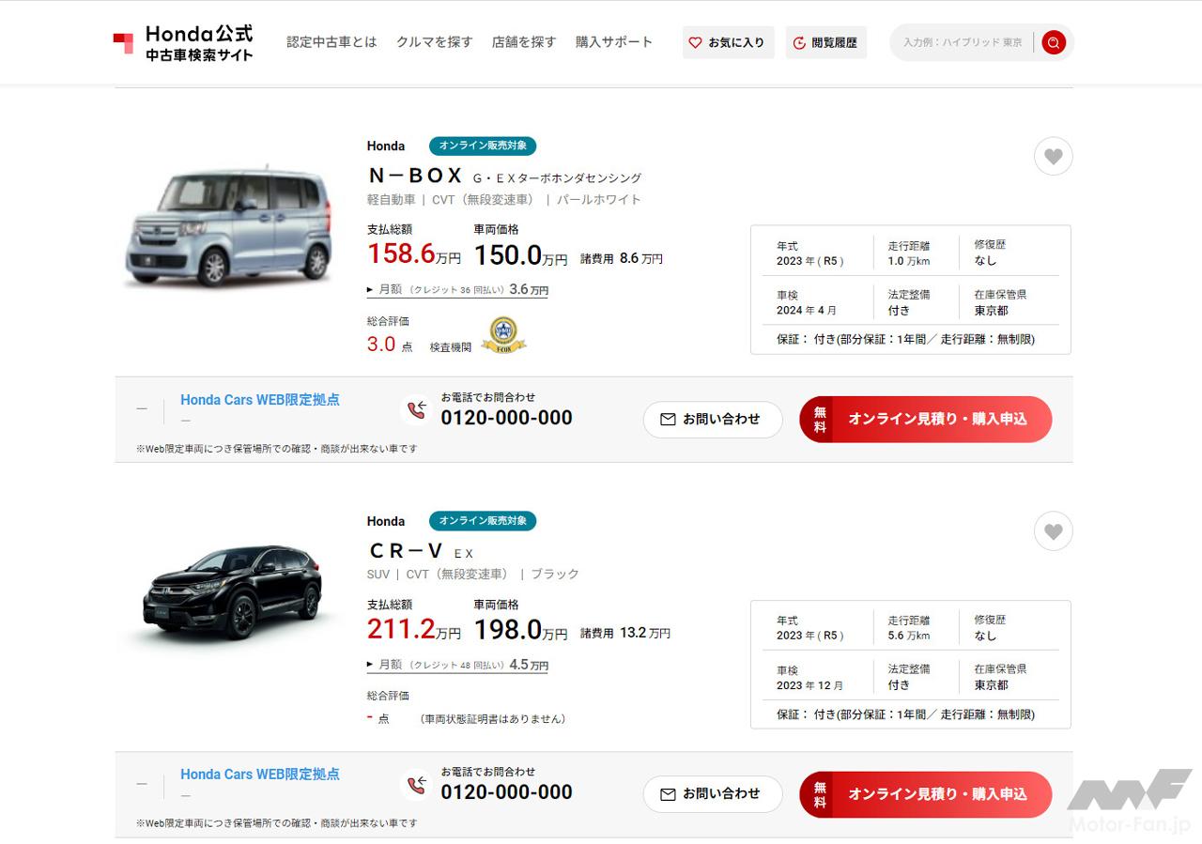The height and width of the screenshot is (844, 1202).
Task: Expand CR-V monthly payment details
Action: click(457, 665)
